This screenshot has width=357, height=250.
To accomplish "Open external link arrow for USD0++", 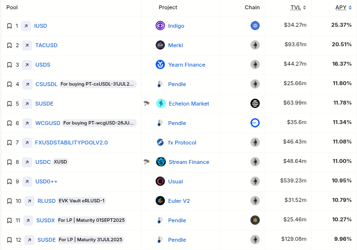I will click(x=27, y=181).
